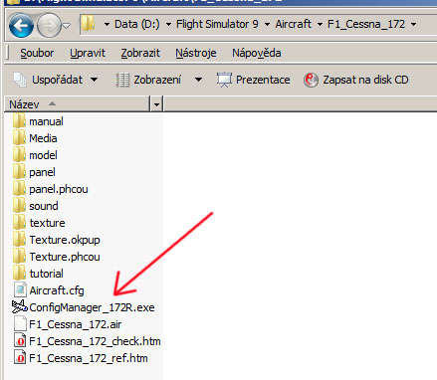Click the folder icon in the address bar
437x380 pixels.
(x=88, y=24)
